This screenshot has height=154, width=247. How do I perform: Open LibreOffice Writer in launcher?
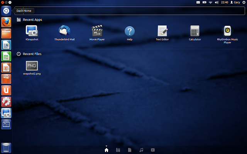[6, 45]
